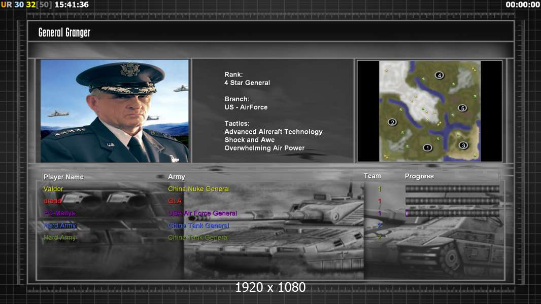Click the "Shock and Awe" tactic

click(x=250, y=140)
